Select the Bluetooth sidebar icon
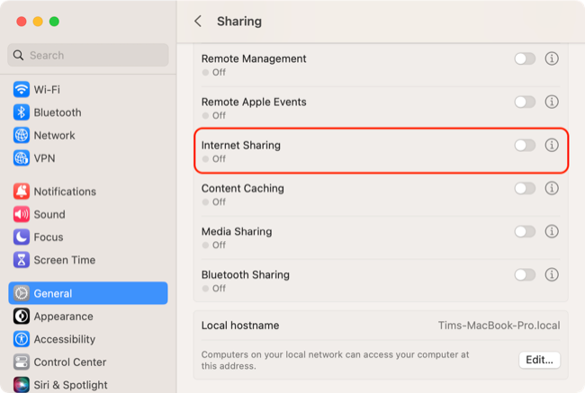The image size is (585, 393). [22, 112]
